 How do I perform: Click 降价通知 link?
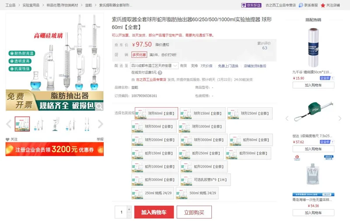(x=162, y=45)
